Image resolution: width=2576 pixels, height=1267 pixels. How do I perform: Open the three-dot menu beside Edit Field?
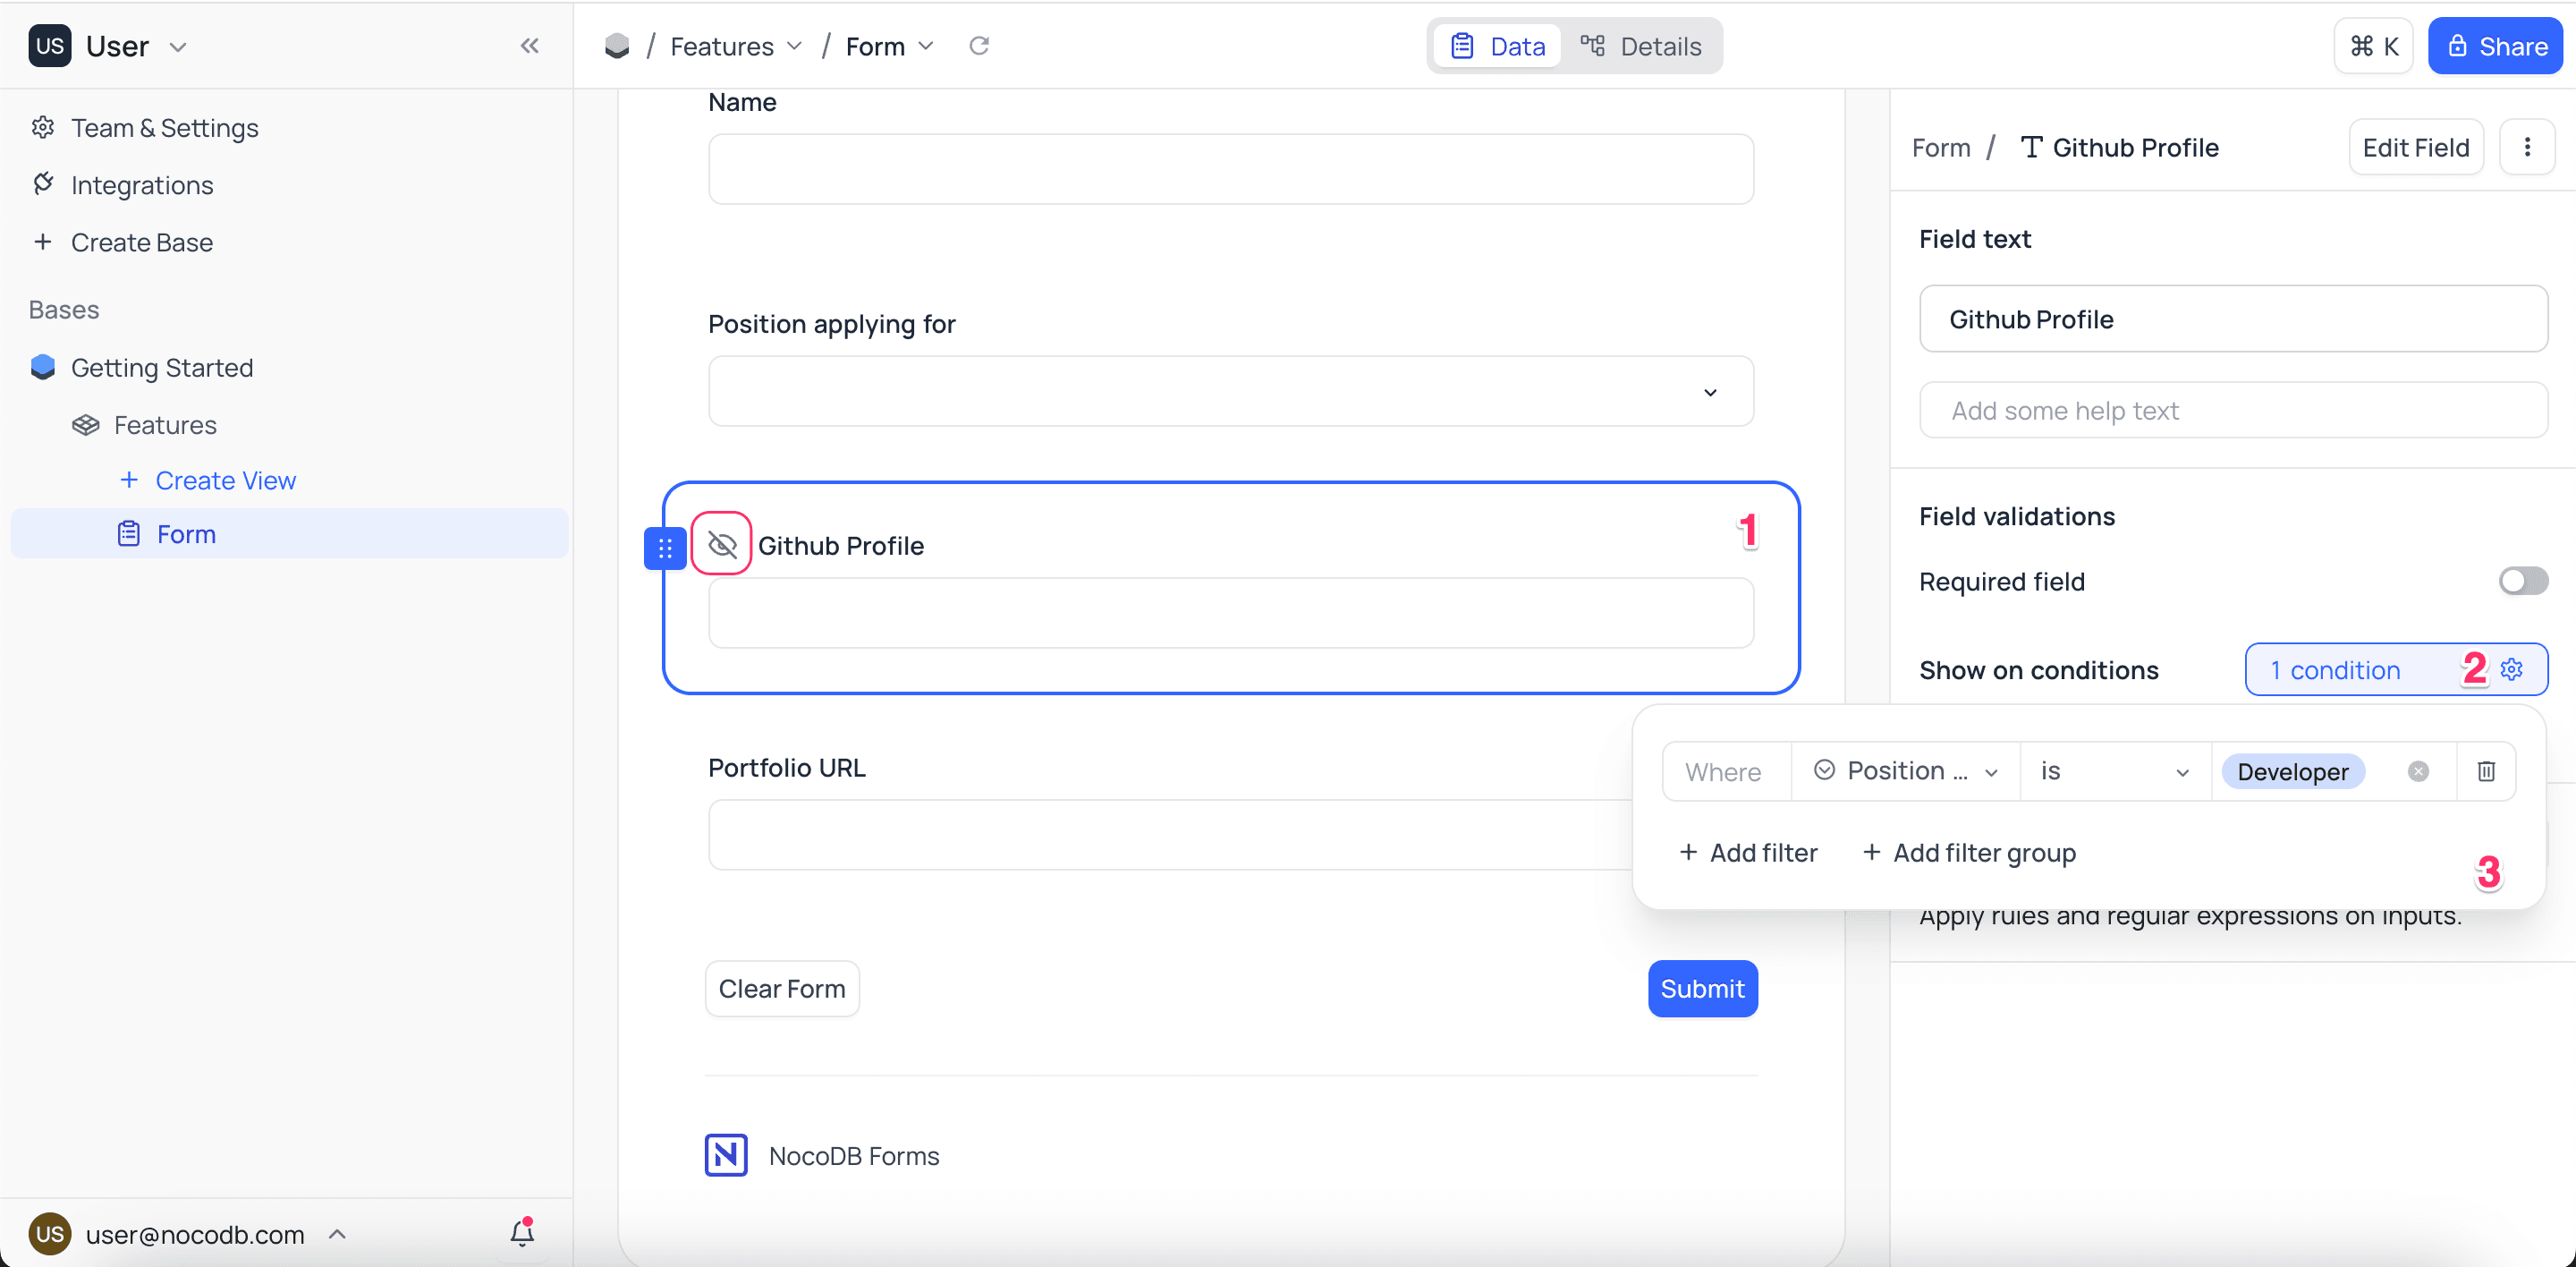click(x=2526, y=148)
